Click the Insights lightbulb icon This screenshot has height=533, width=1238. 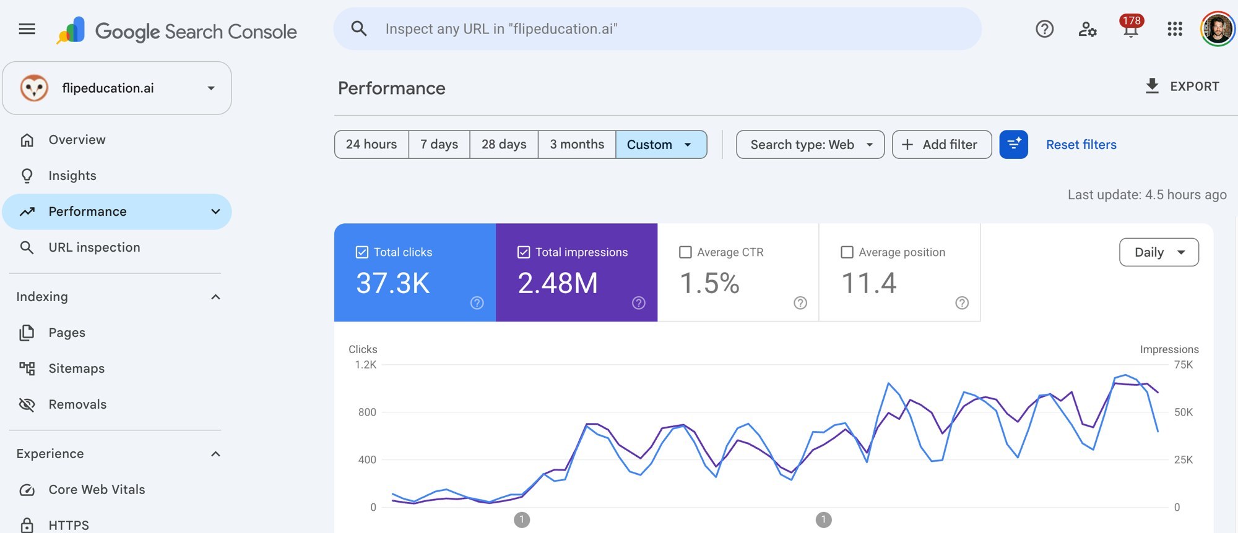[27, 176]
